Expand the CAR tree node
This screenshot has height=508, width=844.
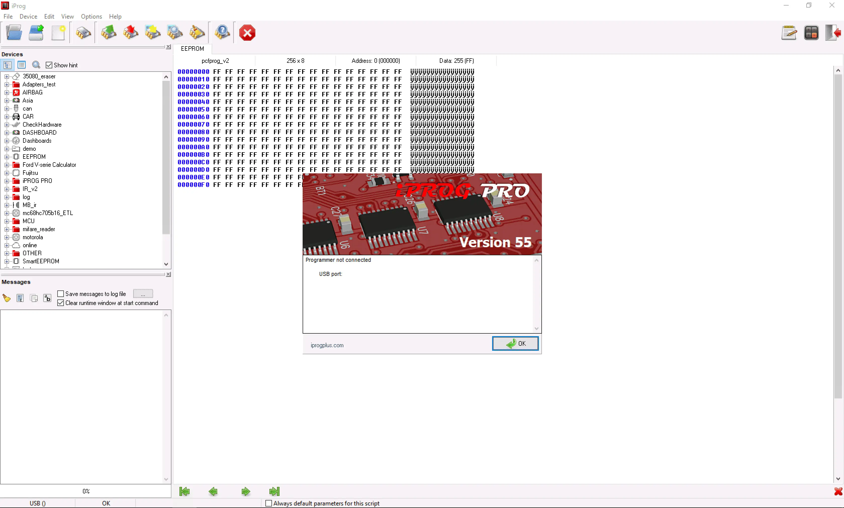[x=7, y=117]
